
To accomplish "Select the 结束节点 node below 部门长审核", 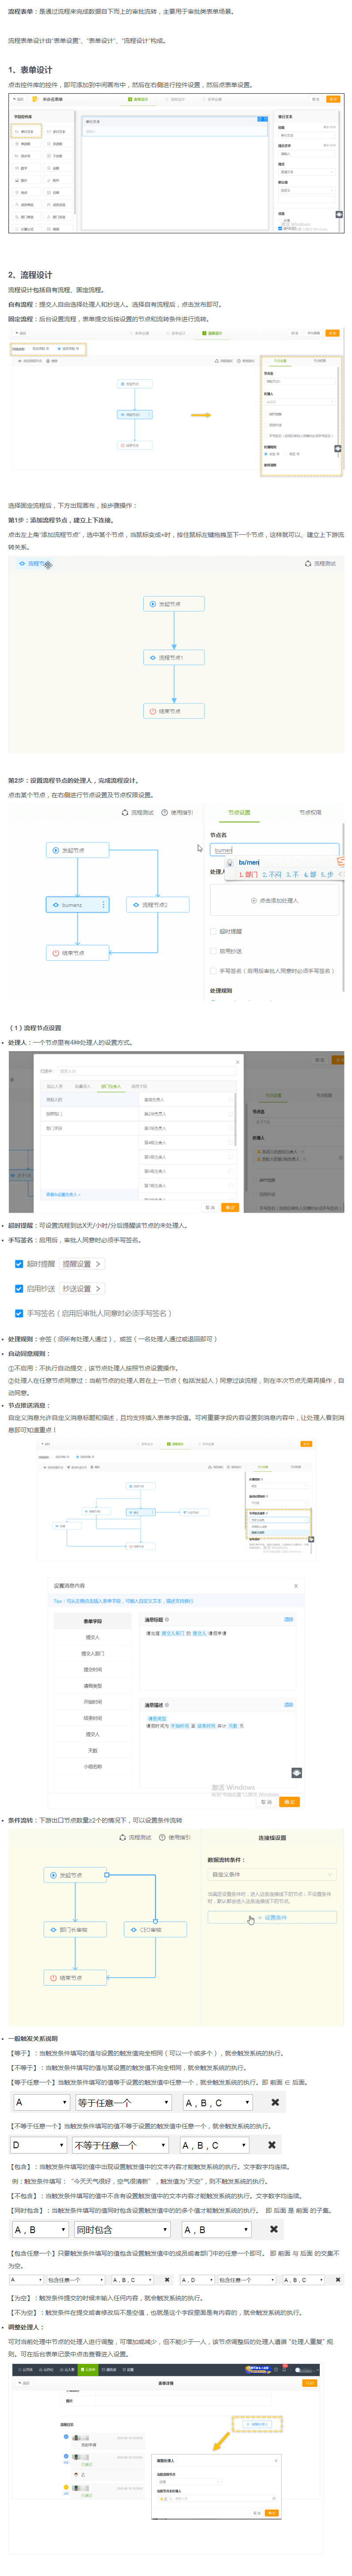I will click(x=75, y=1977).
